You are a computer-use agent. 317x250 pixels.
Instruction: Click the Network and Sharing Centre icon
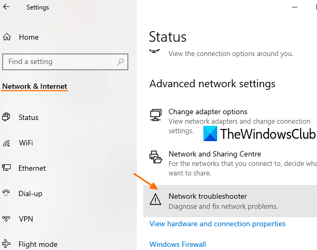155,157
